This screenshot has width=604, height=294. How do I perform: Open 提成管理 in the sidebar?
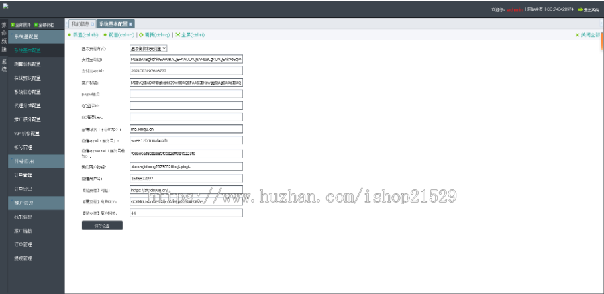(x=36, y=259)
